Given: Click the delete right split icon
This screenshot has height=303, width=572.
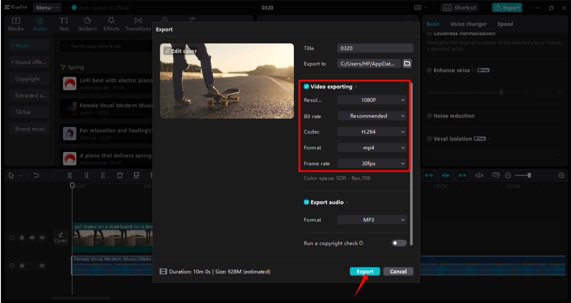Looking at the screenshot, I should pos(103,175).
